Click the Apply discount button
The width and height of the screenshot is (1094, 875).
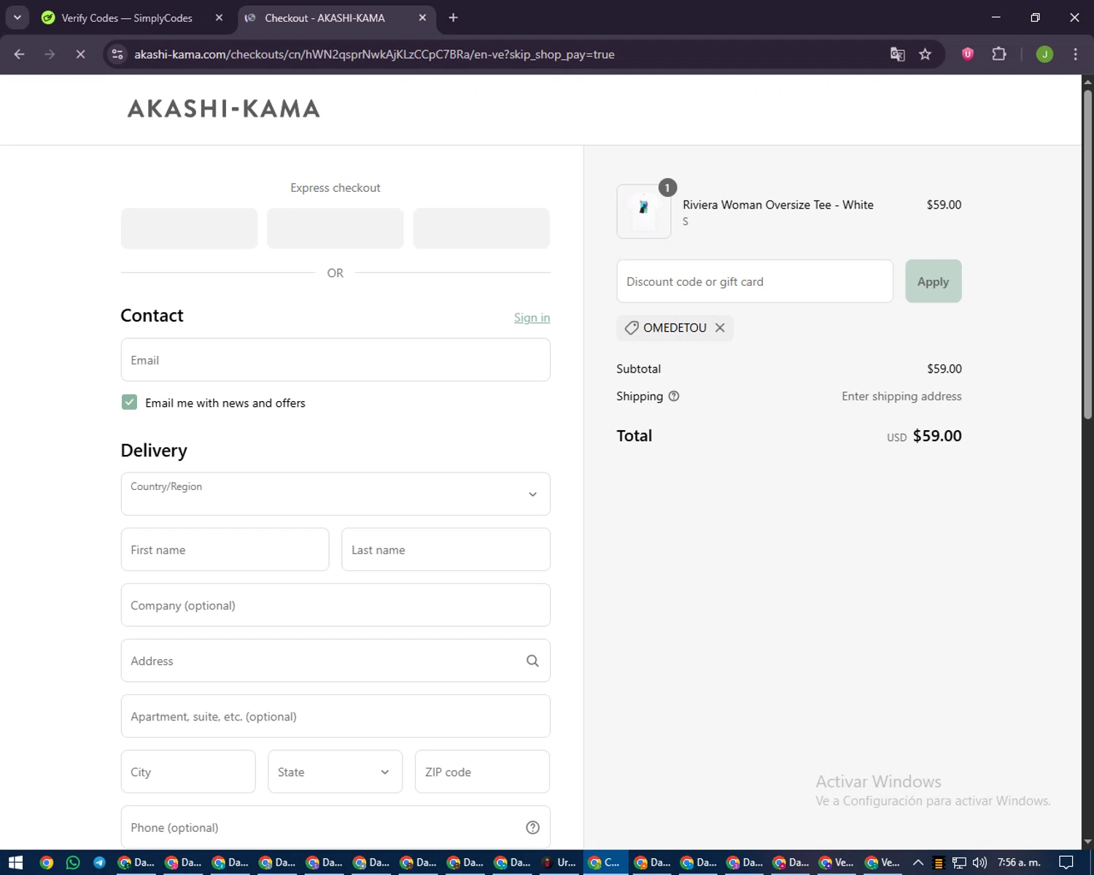click(934, 281)
